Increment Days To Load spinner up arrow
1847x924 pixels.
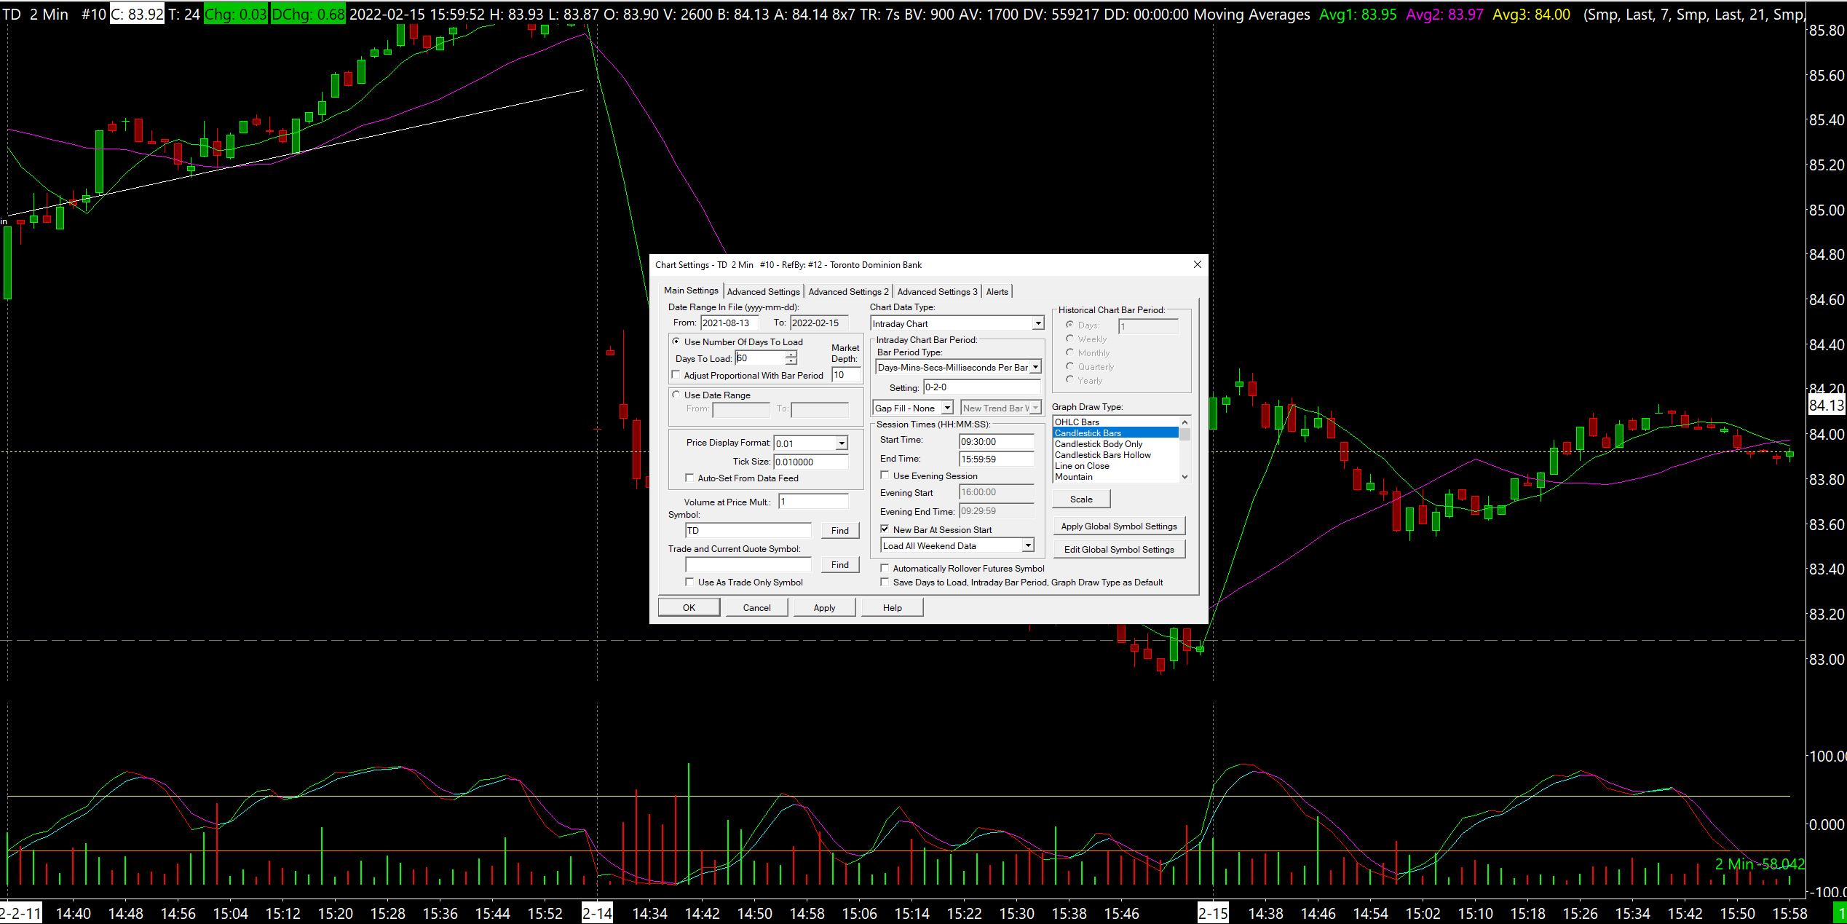(791, 355)
